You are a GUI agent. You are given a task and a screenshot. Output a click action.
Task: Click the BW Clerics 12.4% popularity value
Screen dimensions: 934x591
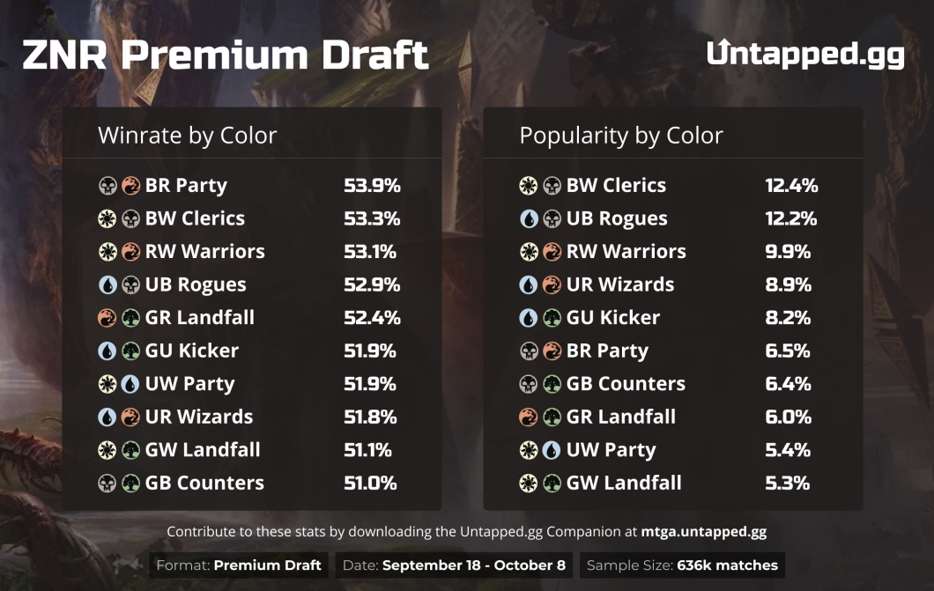(x=791, y=186)
